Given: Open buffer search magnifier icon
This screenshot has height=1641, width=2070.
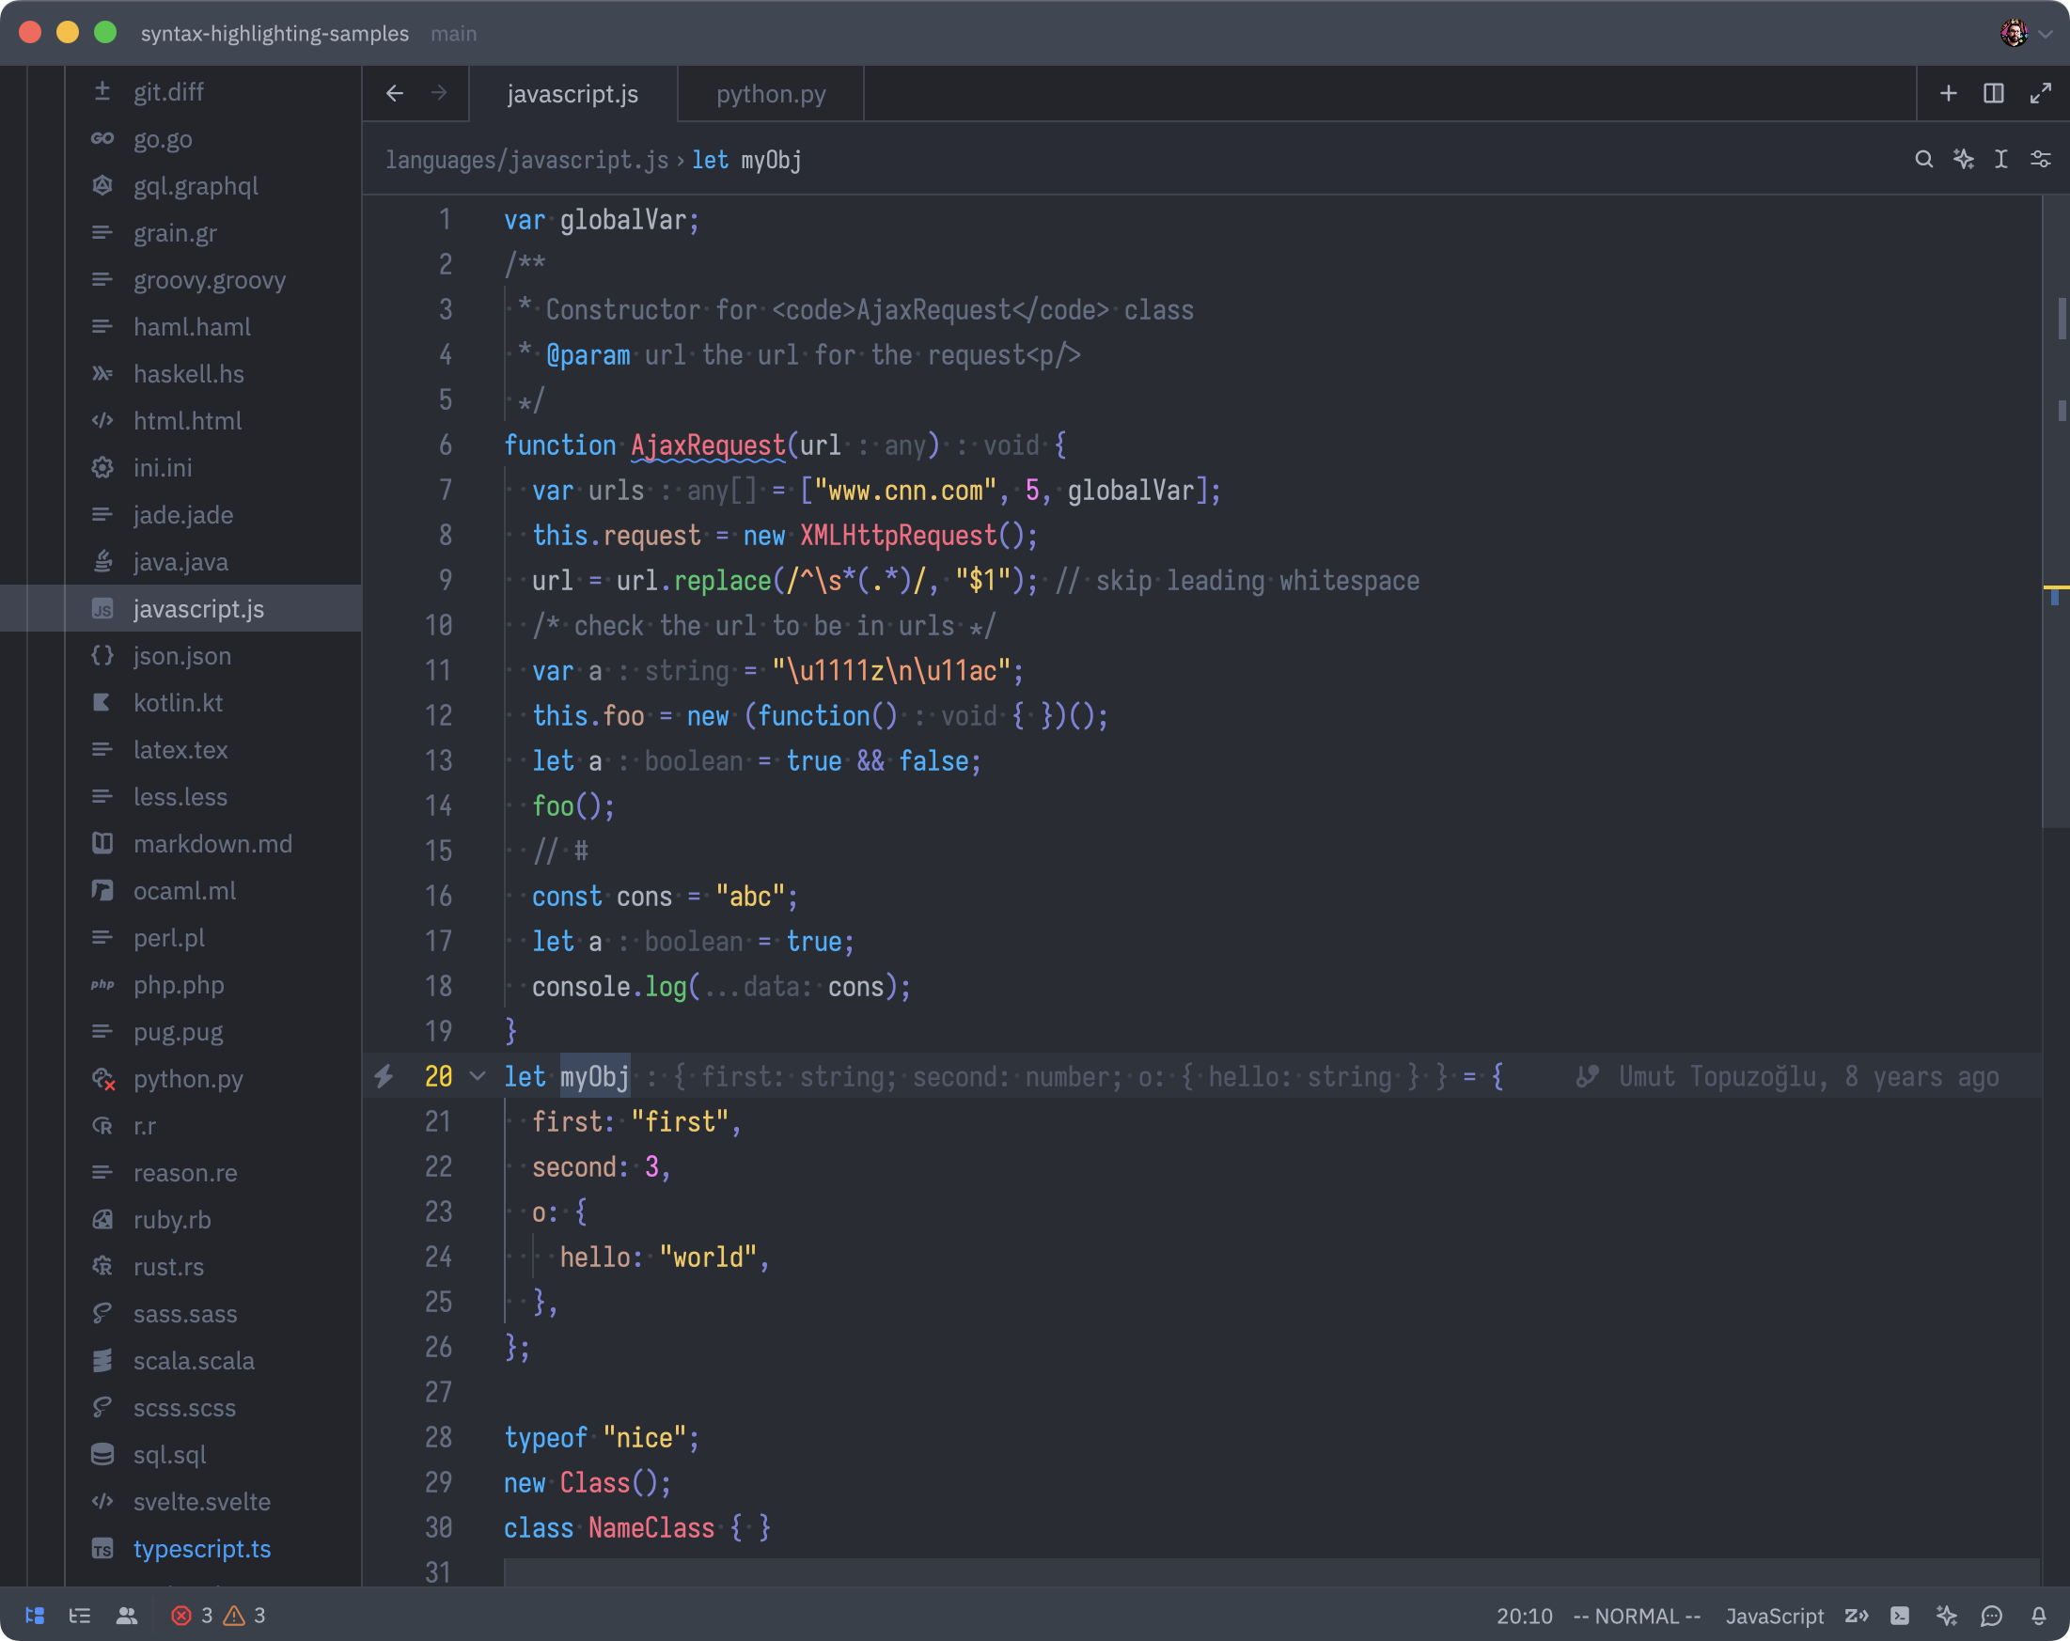Looking at the screenshot, I should 1924,159.
